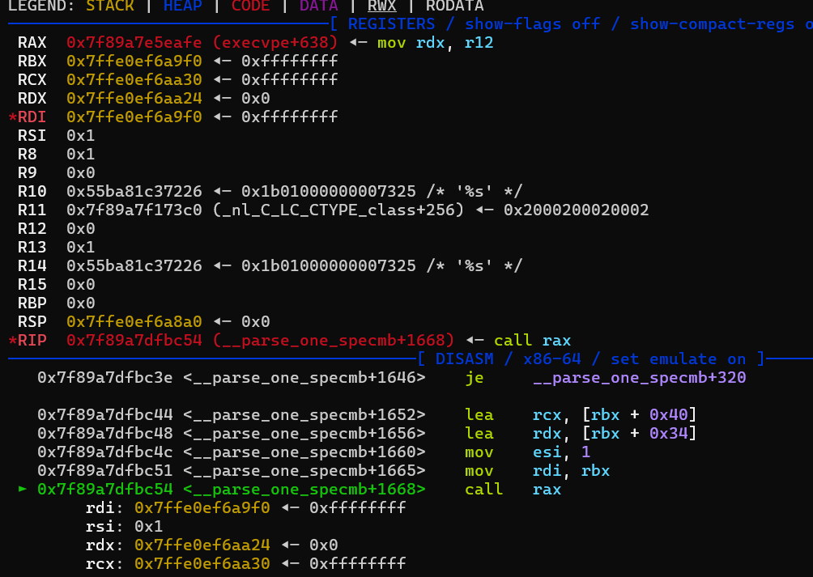
Task: Click the red asterisk beside RDI
Action: [x=12, y=117]
